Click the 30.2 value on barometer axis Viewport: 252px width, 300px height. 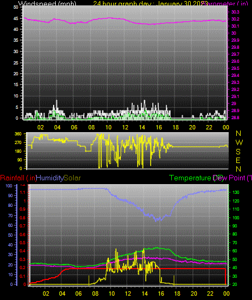[x=235, y=19]
